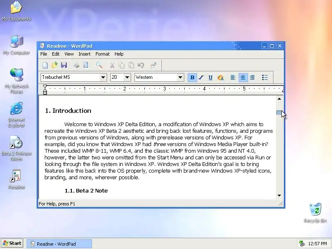This screenshot has width=332, height=249.
Task: Copy selection using the Copy icon
Action: pos(122,65)
